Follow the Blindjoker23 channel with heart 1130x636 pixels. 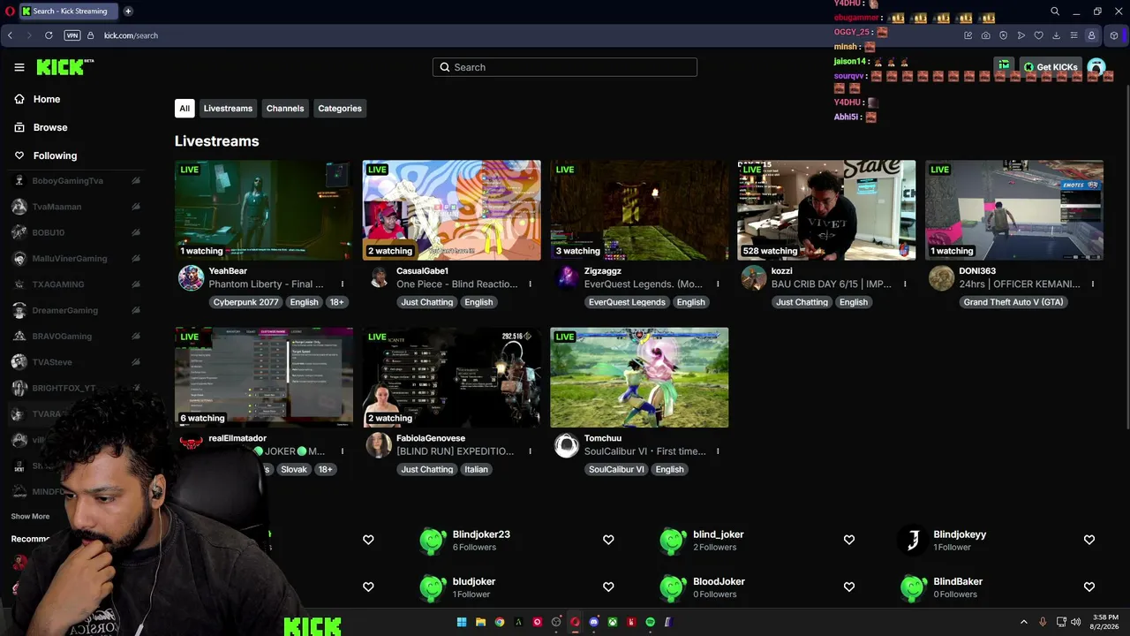(608, 540)
